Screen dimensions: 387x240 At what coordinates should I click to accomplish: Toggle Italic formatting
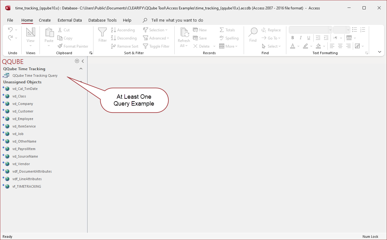click(x=301, y=38)
